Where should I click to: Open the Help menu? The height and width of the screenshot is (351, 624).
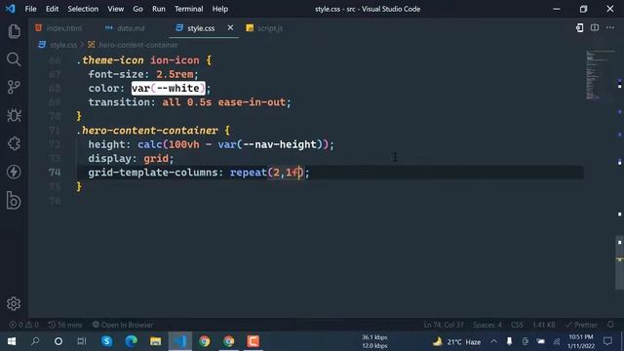tap(220, 9)
